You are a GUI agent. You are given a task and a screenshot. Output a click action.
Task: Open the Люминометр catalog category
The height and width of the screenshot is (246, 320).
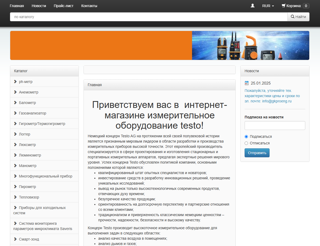[x=44, y=155]
